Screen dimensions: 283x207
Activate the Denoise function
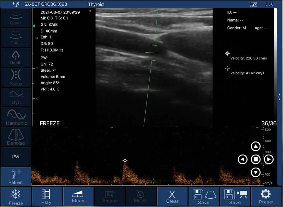(16, 137)
